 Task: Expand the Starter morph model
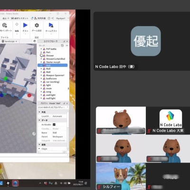tap(41, 62)
